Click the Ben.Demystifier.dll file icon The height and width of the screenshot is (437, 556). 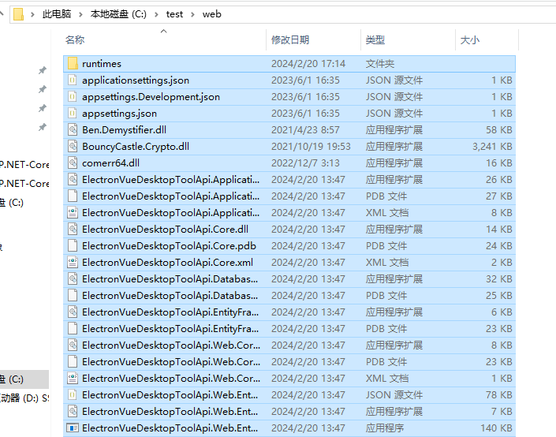click(x=73, y=130)
